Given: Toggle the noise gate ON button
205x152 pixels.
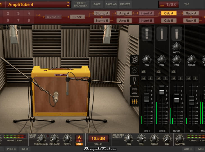Looking at the screenshot, I should click(79, 144).
